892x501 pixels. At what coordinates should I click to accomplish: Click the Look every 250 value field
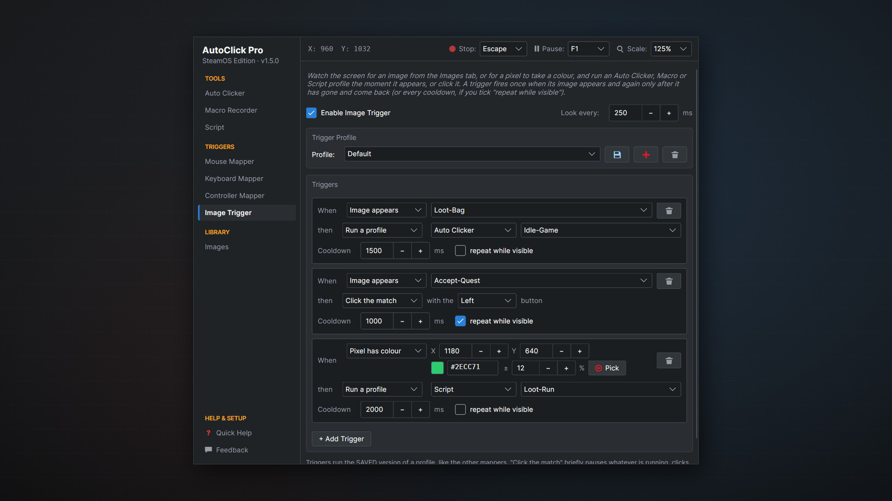point(625,113)
